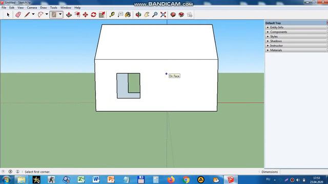Screen dimensions: 328x184
Task: Click the system tray volume icon
Action: click(298, 180)
